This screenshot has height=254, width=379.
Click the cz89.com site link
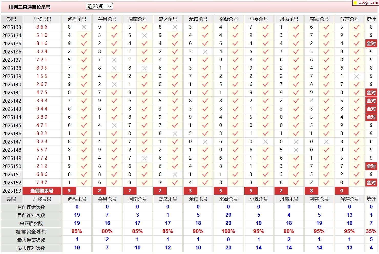point(365,3)
